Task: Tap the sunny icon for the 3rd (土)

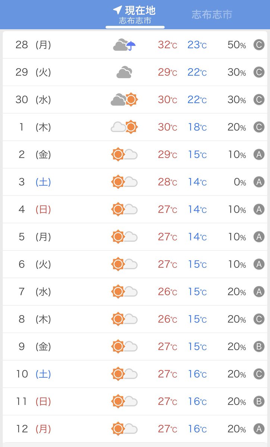Action: [x=125, y=182]
